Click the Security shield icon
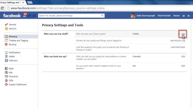 coord(6,28)
